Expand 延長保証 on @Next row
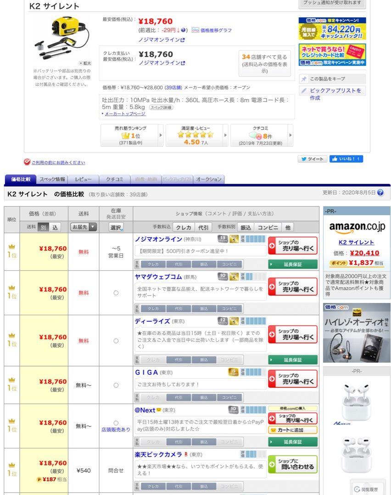391x495 pixels. pos(293,442)
